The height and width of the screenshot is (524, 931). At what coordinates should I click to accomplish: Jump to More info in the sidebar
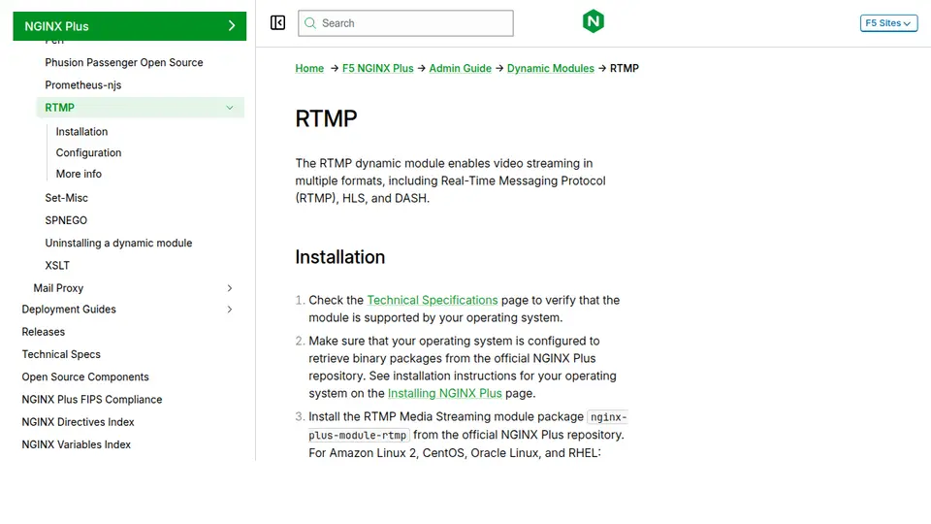pyautogui.click(x=79, y=174)
